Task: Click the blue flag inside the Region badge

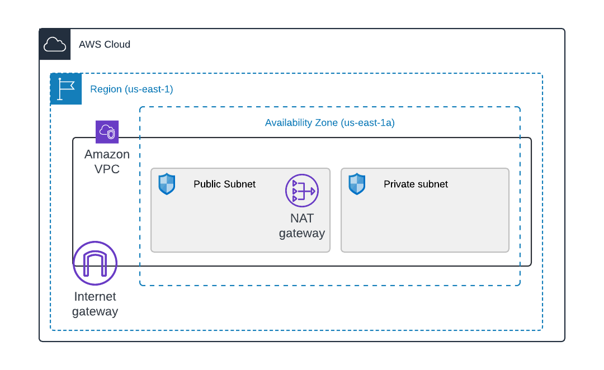Action: 65,87
